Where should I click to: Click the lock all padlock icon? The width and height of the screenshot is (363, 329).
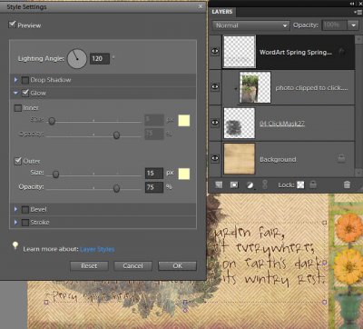[x=313, y=184]
